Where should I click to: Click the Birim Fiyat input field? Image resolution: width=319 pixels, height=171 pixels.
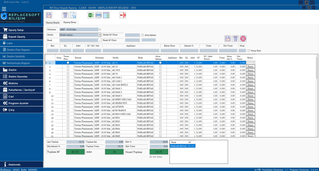click(169, 51)
